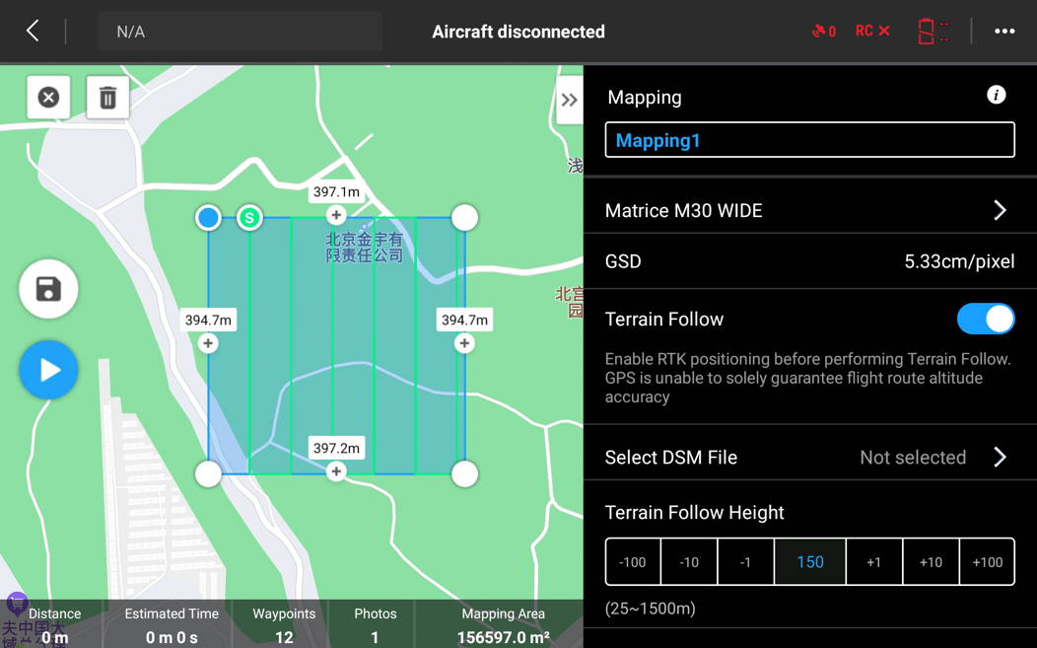Decrease terrain follow height by 1
This screenshot has height=648, width=1037.
[x=745, y=562]
